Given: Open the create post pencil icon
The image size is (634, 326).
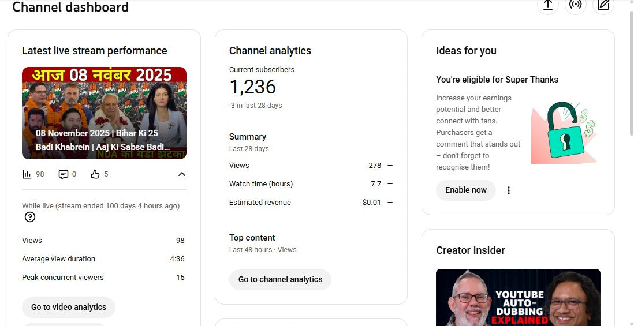Looking at the screenshot, I should [x=603, y=5].
